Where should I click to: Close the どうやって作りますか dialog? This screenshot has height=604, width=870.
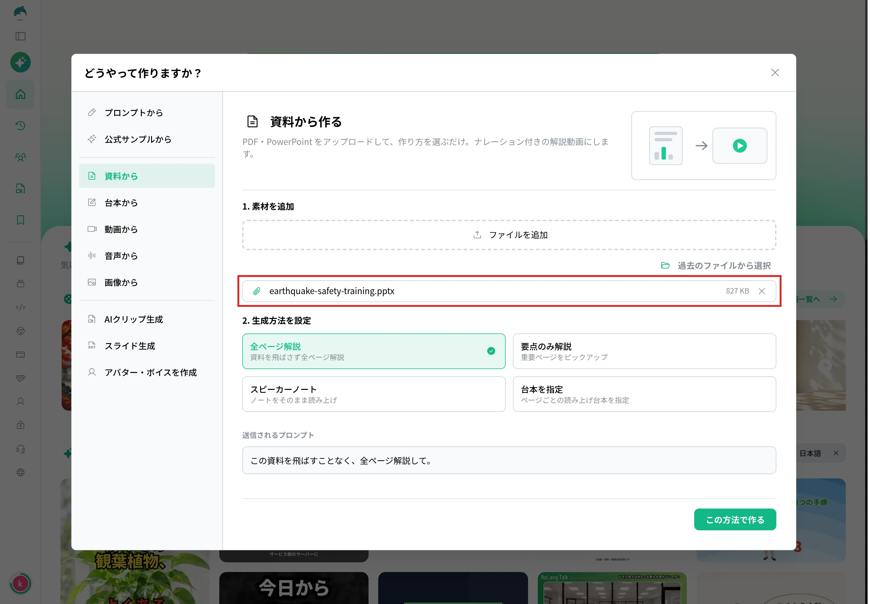tap(775, 73)
